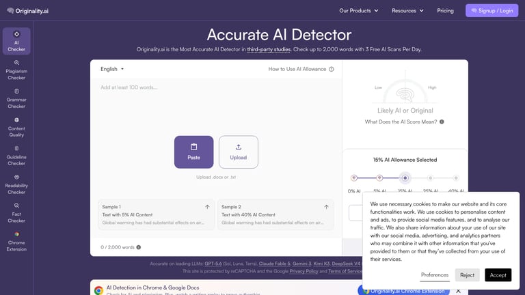This screenshot has width=525, height=295.
Task: Follow the third-party studies link
Action: [269, 49]
